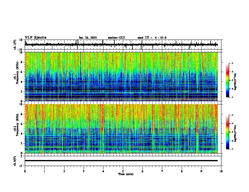Click the "start UT = 4:10:0" header text
249x192 pixels.
point(152,38)
